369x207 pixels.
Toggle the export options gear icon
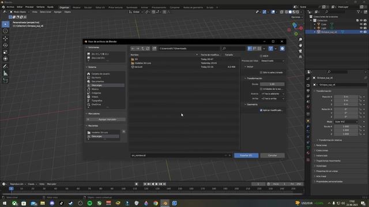[x=282, y=48]
